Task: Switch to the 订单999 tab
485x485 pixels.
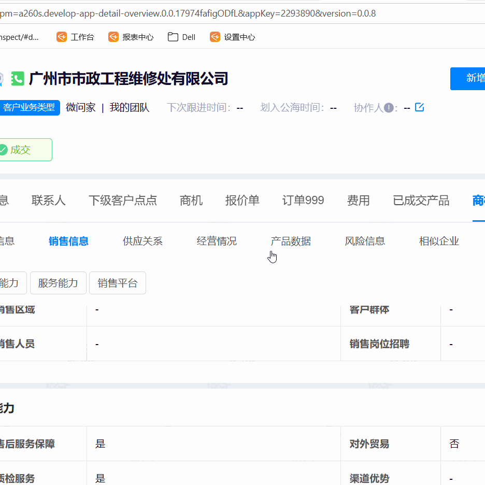Action: [303, 201]
